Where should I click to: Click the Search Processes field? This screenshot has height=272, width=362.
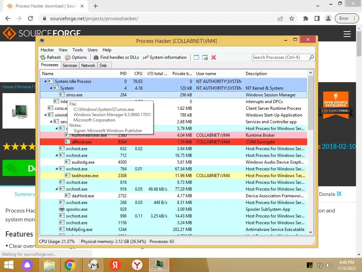point(280,57)
